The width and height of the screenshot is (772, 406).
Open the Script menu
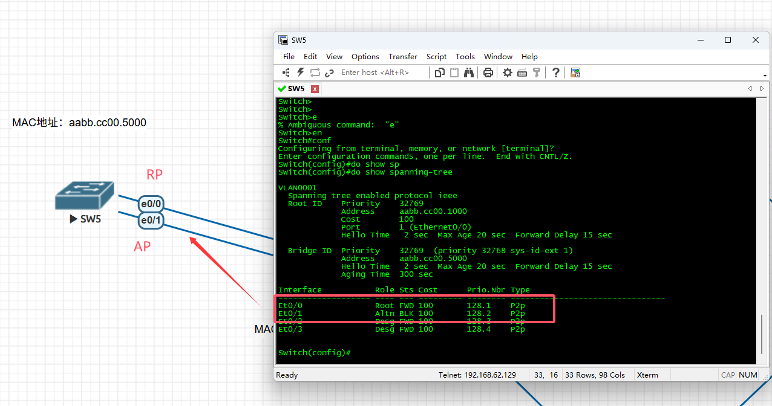coord(436,56)
